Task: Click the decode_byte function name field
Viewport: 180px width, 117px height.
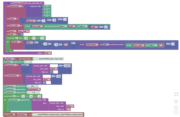Action: tap(18, 3)
